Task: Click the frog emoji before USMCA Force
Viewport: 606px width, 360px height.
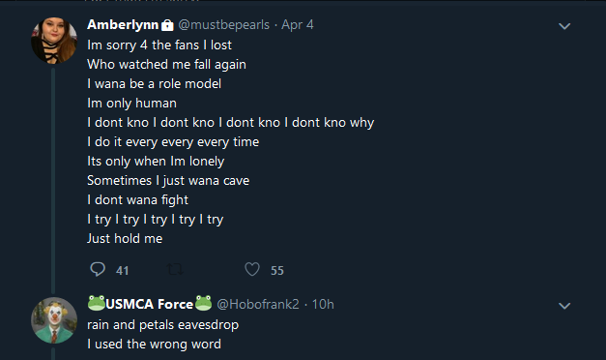Action: point(97,303)
